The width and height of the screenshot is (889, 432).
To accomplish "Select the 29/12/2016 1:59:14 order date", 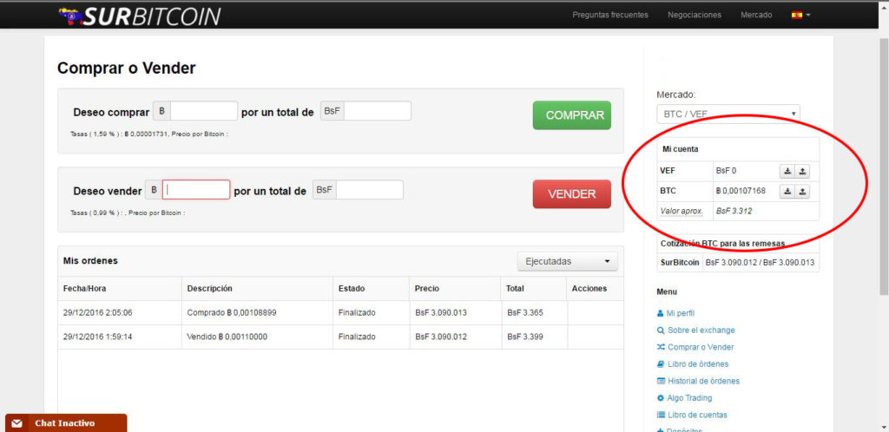I will coord(97,337).
